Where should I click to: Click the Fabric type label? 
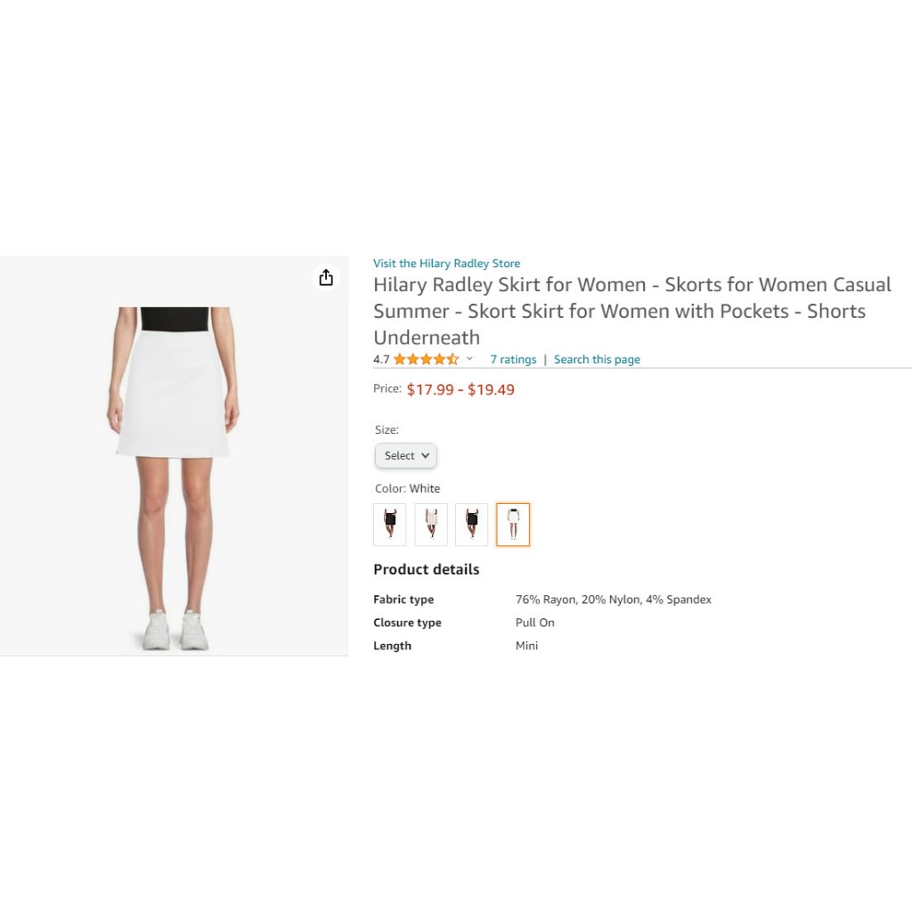pos(403,599)
